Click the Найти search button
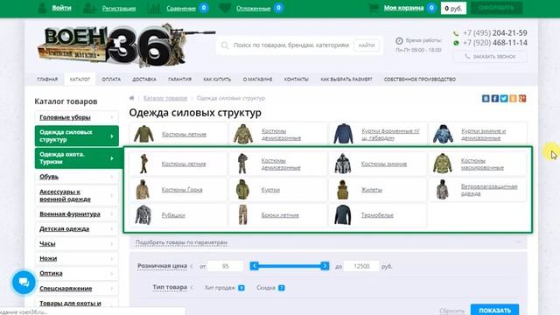Screen dimensions: 560x315 367,45
